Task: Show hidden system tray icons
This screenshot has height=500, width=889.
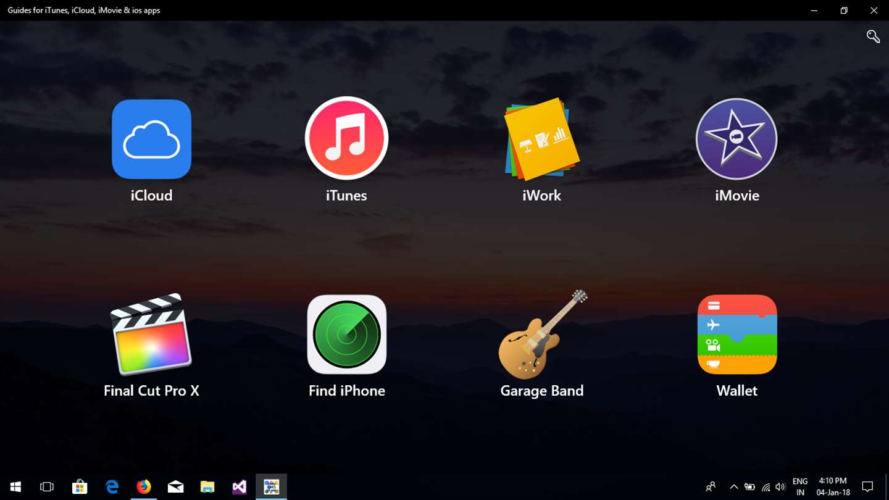Action: click(x=733, y=487)
